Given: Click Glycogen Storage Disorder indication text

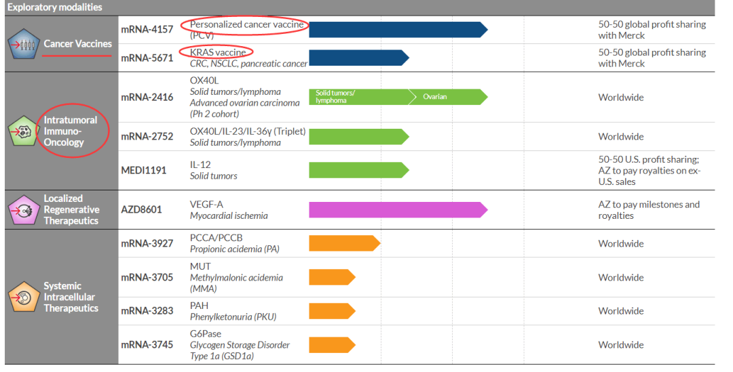Looking at the screenshot, I should [x=240, y=350].
